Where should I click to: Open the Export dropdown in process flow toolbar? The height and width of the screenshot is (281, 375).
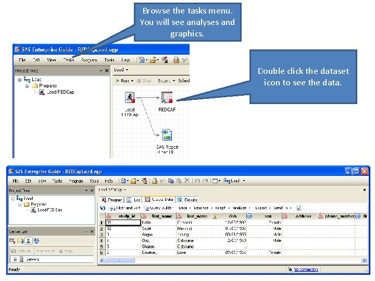(x=167, y=81)
